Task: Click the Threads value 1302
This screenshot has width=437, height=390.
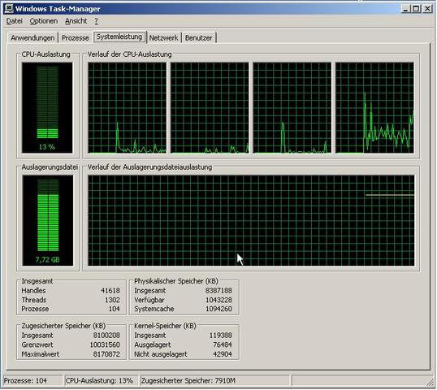Action: click(x=112, y=300)
